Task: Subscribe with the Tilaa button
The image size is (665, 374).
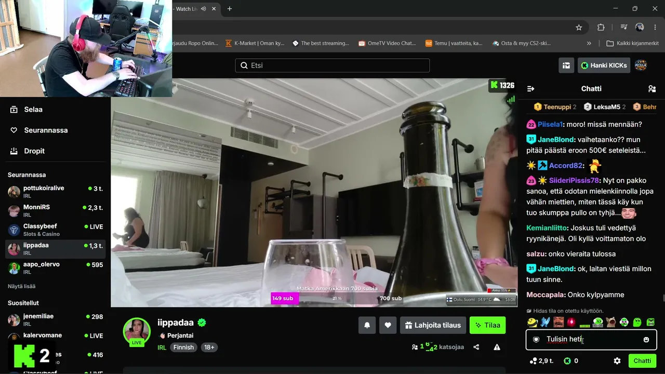Action: pos(487,325)
